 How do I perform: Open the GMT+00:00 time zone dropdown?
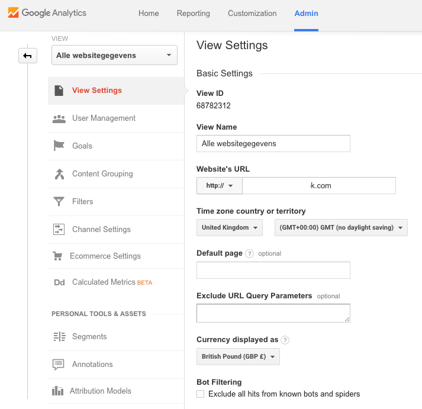(x=341, y=228)
